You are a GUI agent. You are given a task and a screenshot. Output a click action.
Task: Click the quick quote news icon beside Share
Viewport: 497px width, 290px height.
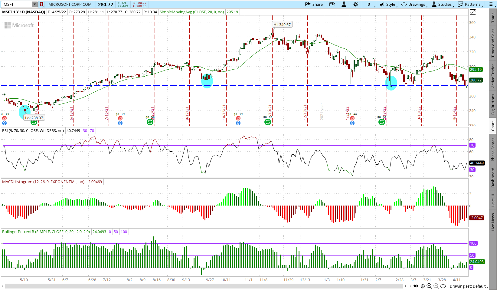coord(332,4)
